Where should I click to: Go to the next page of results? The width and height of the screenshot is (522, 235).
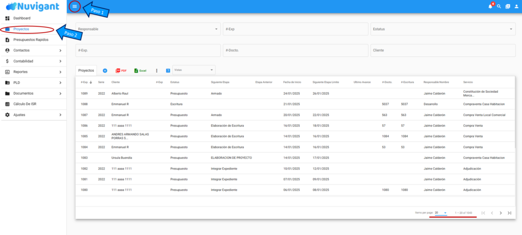[x=501, y=213]
